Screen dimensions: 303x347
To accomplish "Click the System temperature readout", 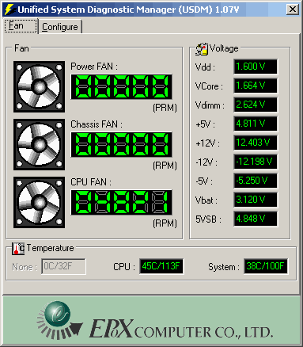I will [x=266, y=266].
